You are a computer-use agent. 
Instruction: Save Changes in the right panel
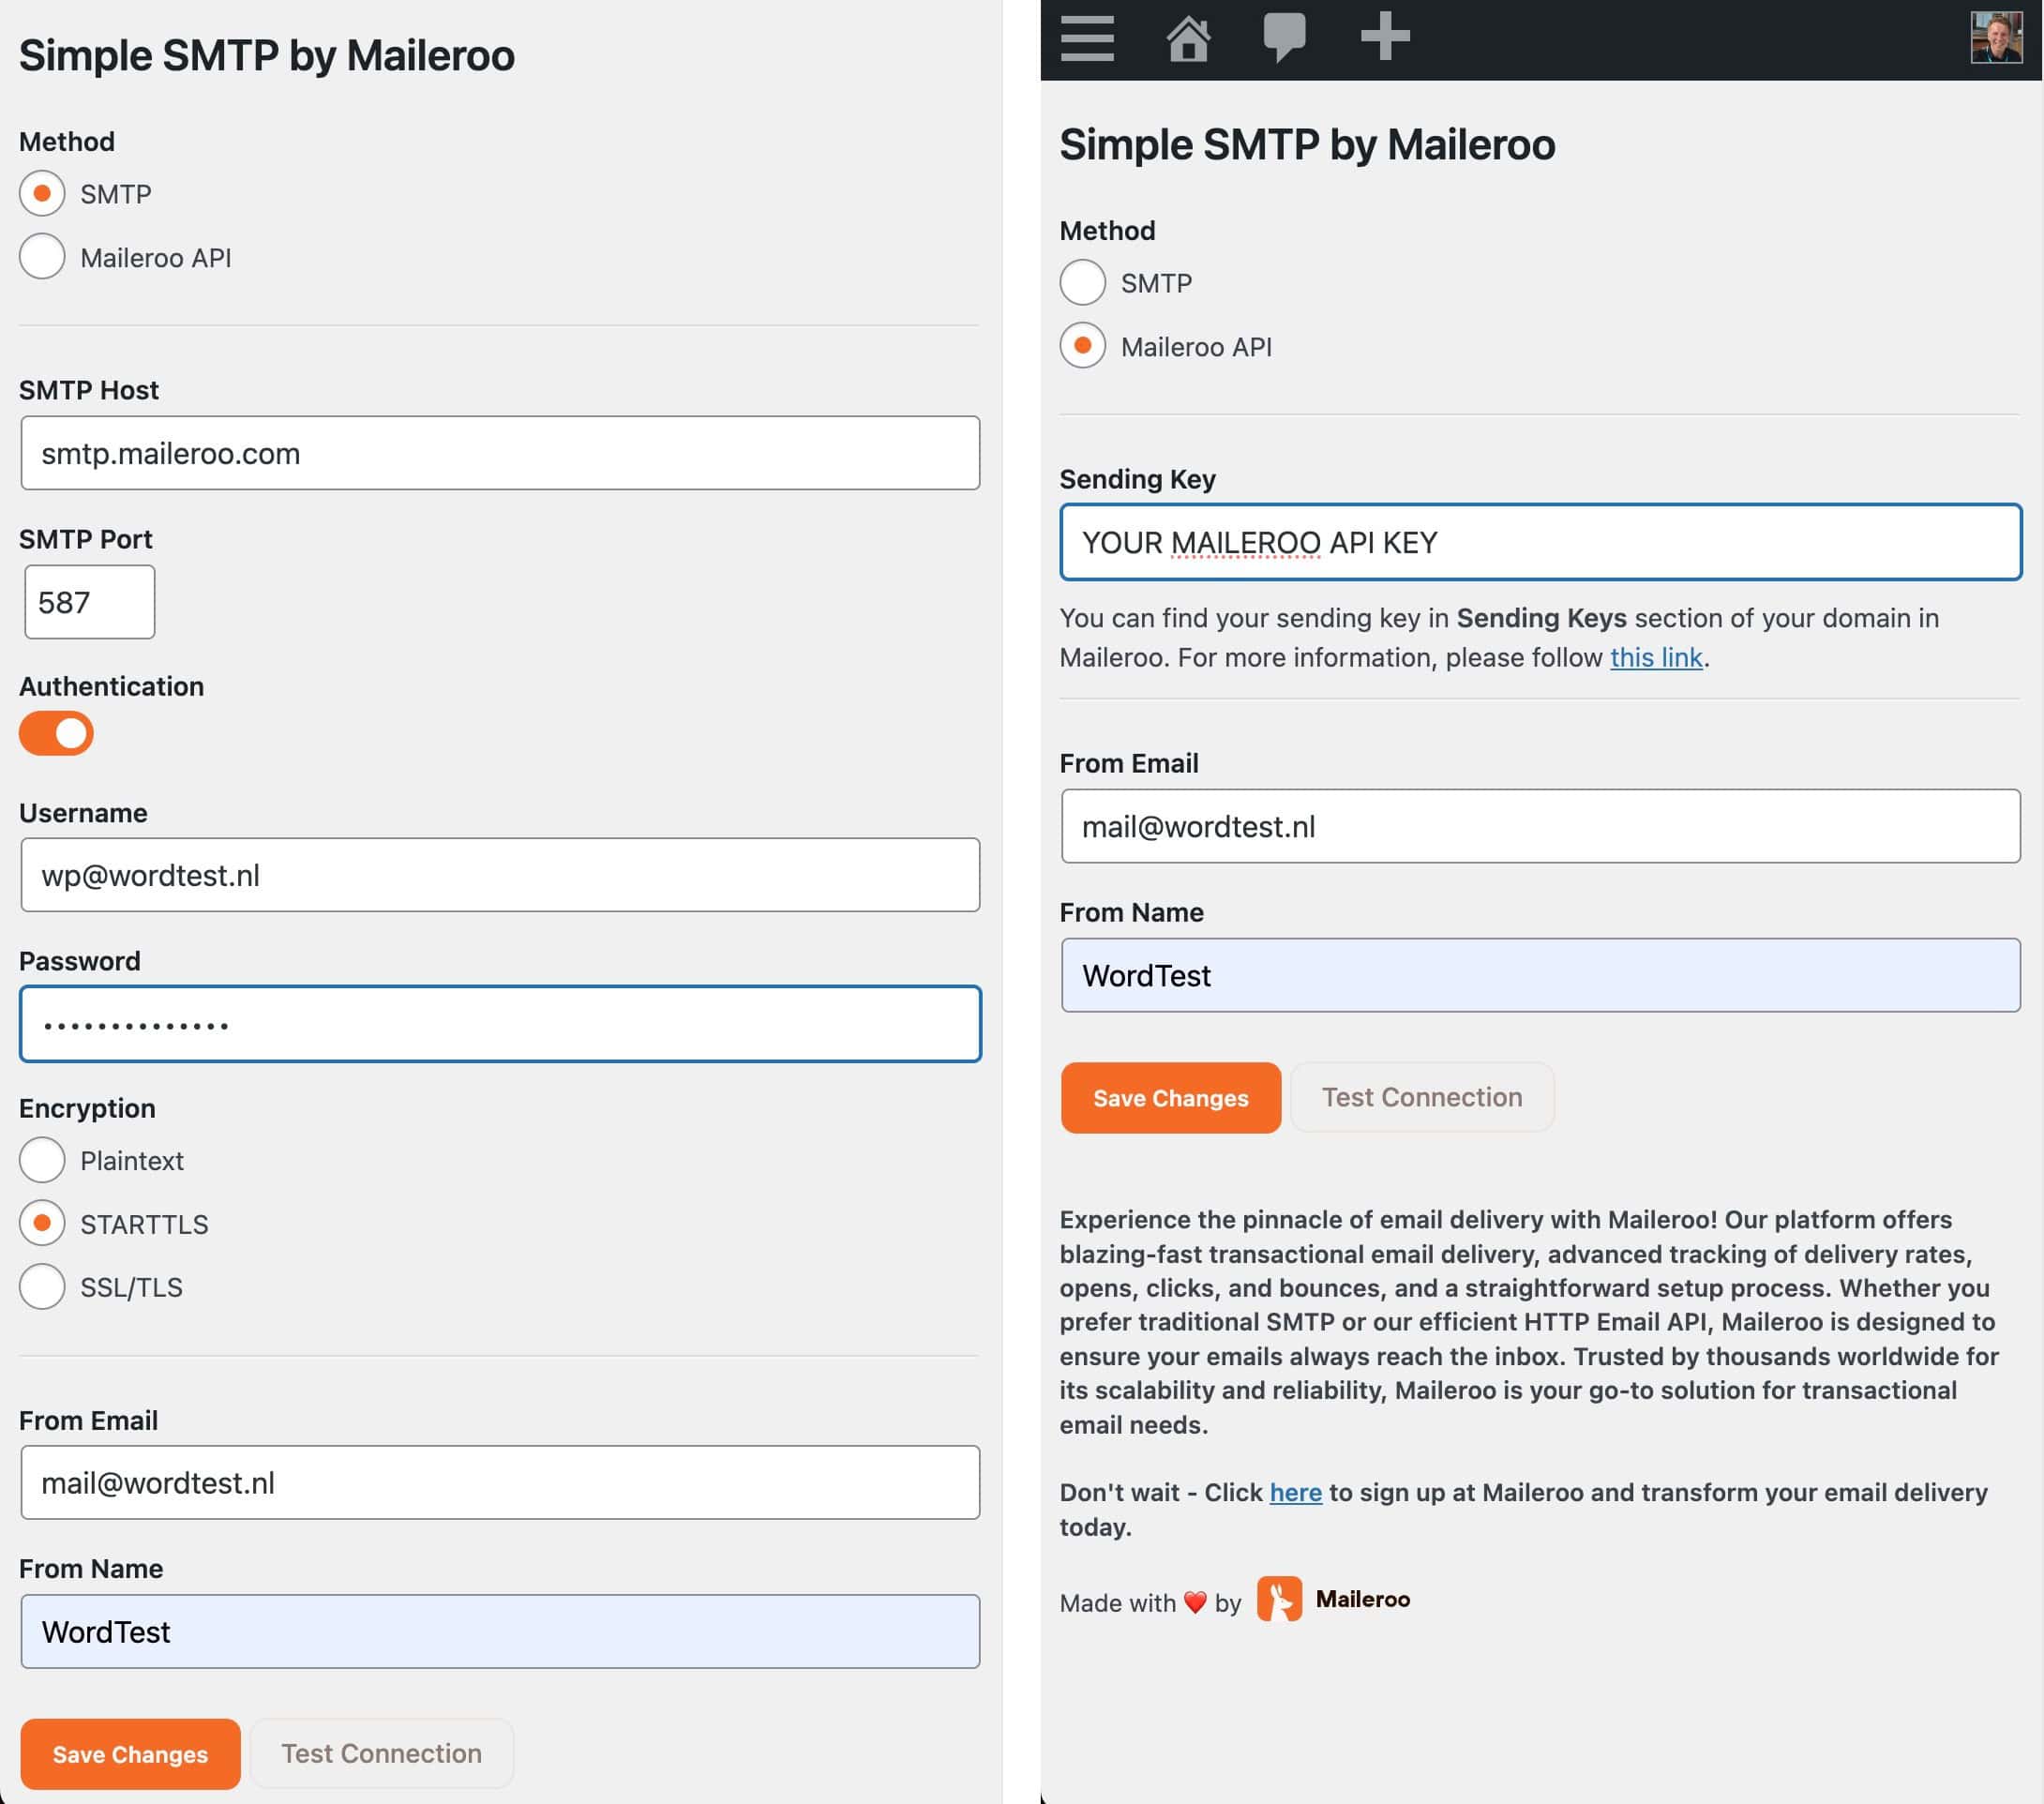[x=1171, y=1098]
